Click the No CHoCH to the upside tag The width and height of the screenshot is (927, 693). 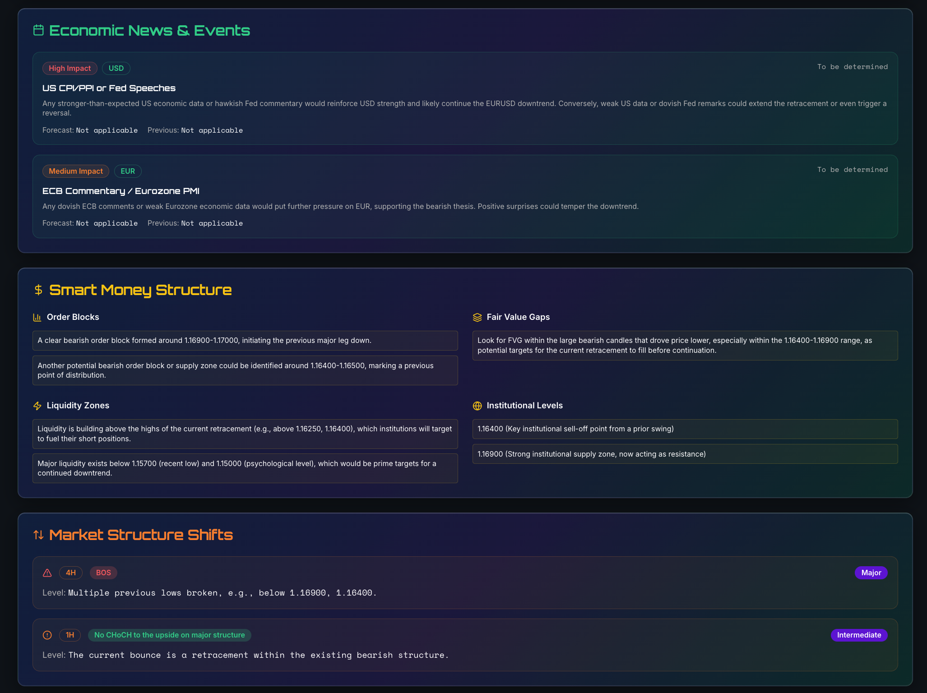click(x=169, y=635)
